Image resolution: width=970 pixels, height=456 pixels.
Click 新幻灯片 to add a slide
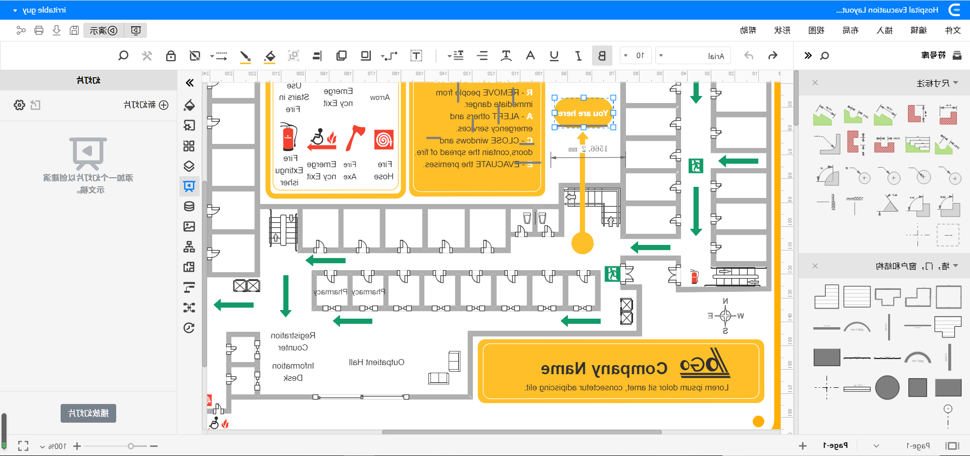pyautogui.click(x=147, y=105)
